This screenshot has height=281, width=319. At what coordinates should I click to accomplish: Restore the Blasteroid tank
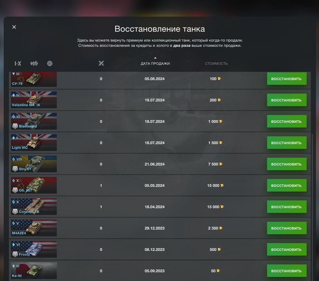point(286,121)
